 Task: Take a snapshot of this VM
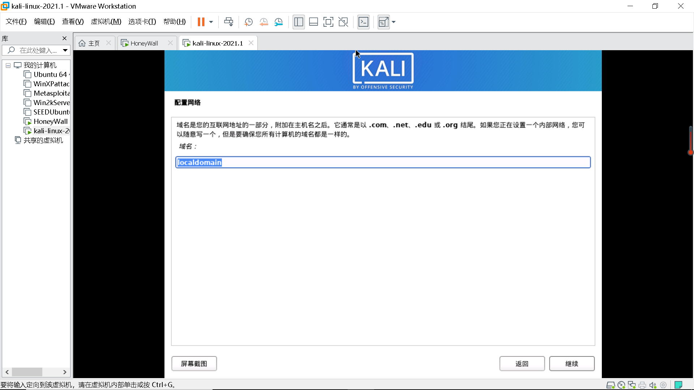pos(248,22)
